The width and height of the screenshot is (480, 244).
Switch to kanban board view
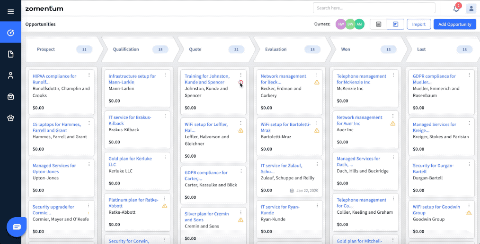click(395, 24)
